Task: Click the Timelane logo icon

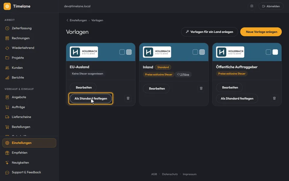Action: pyautogui.click(x=7, y=6)
